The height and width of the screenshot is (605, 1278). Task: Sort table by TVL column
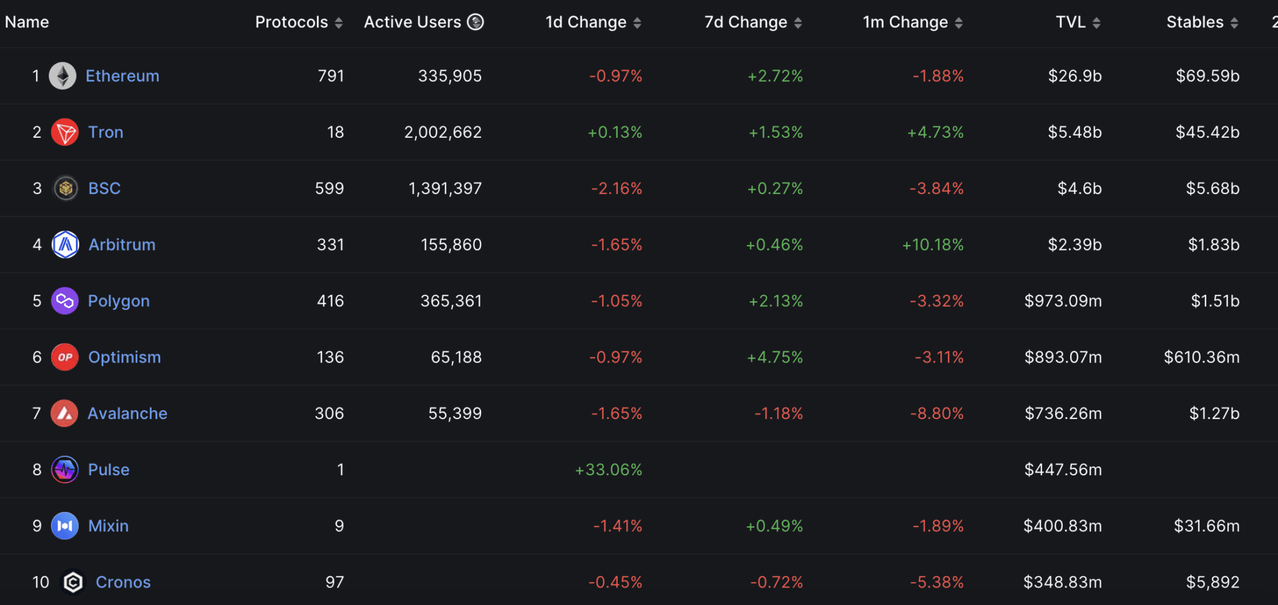pyautogui.click(x=1096, y=23)
